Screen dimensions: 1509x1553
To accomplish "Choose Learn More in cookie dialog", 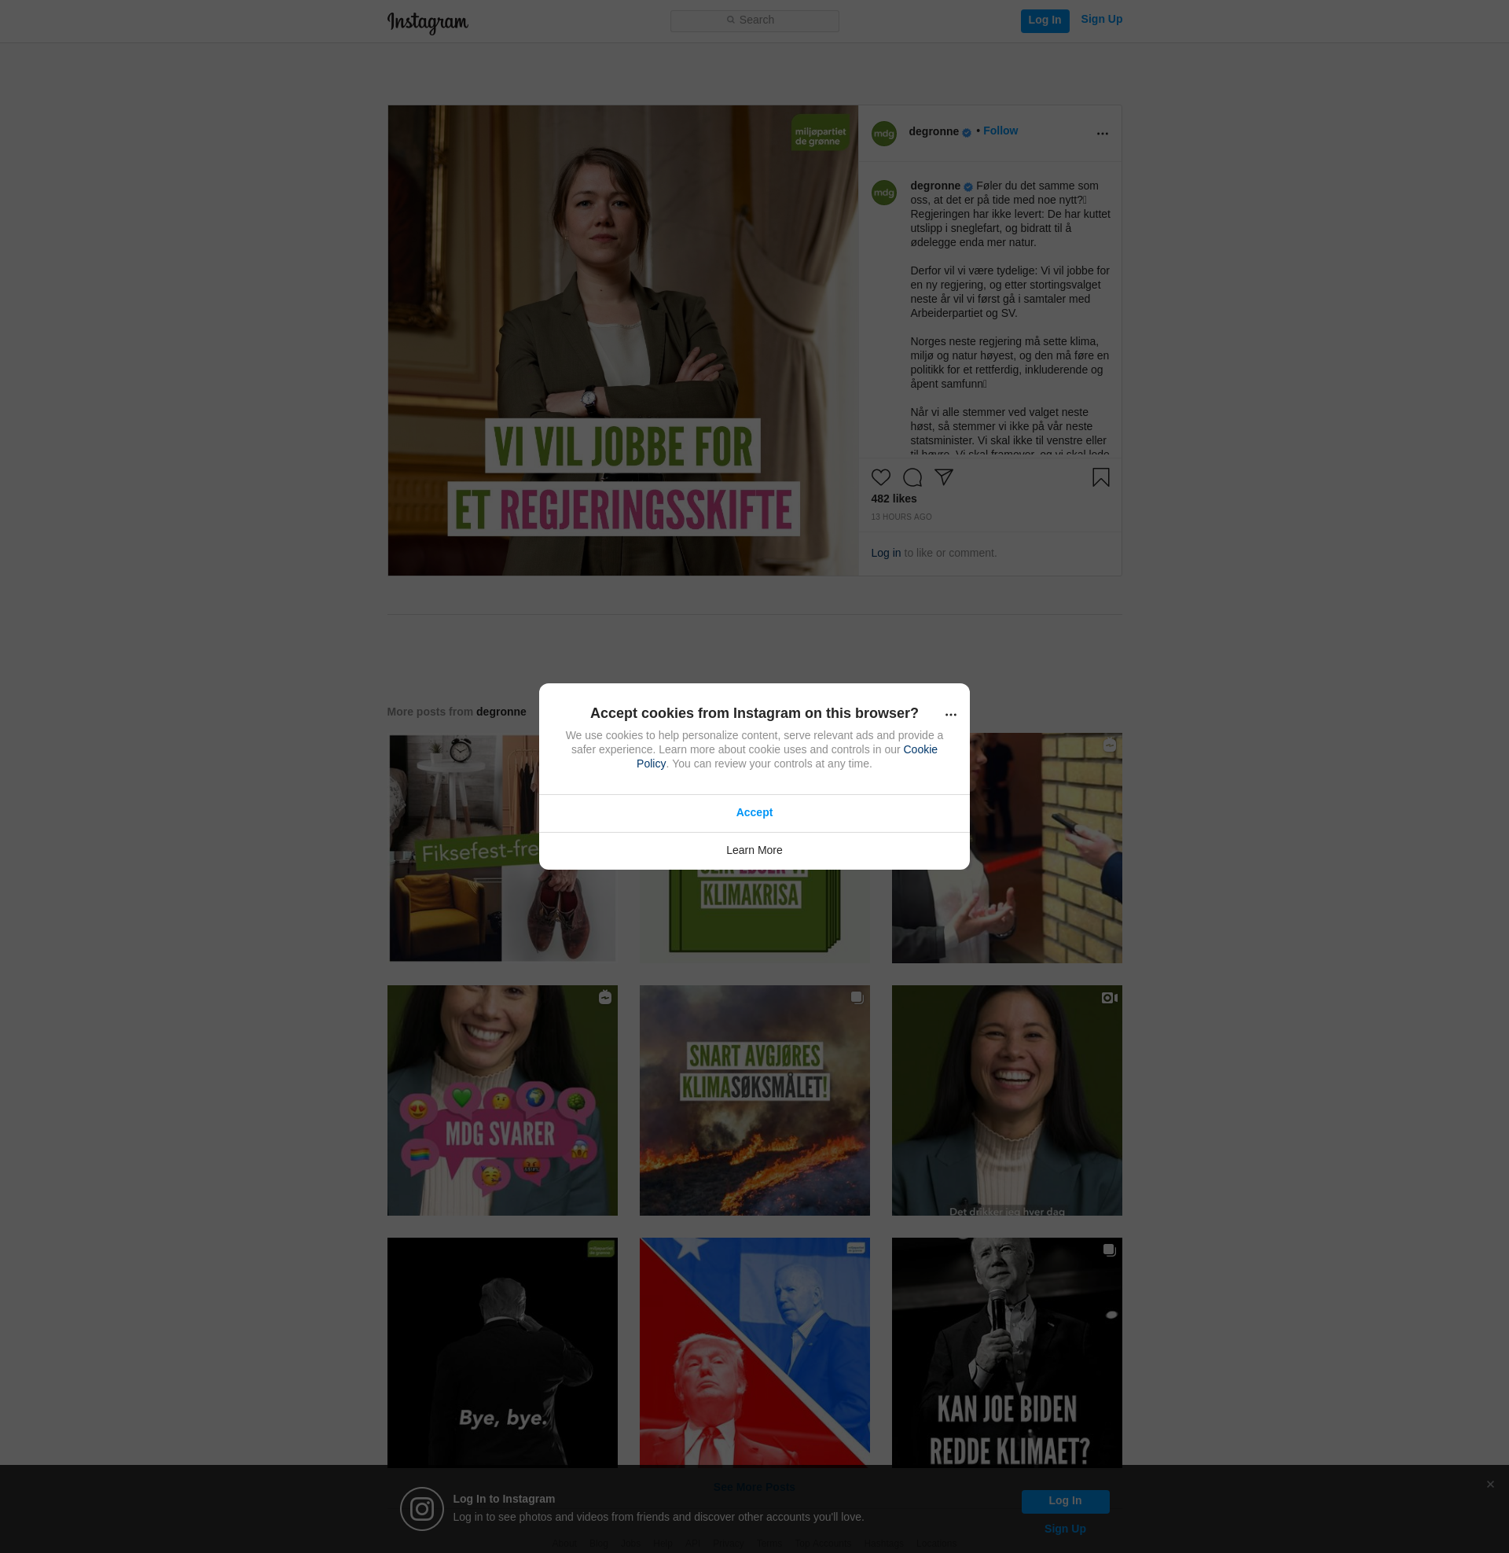I will pyautogui.click(x=754, y=851).
